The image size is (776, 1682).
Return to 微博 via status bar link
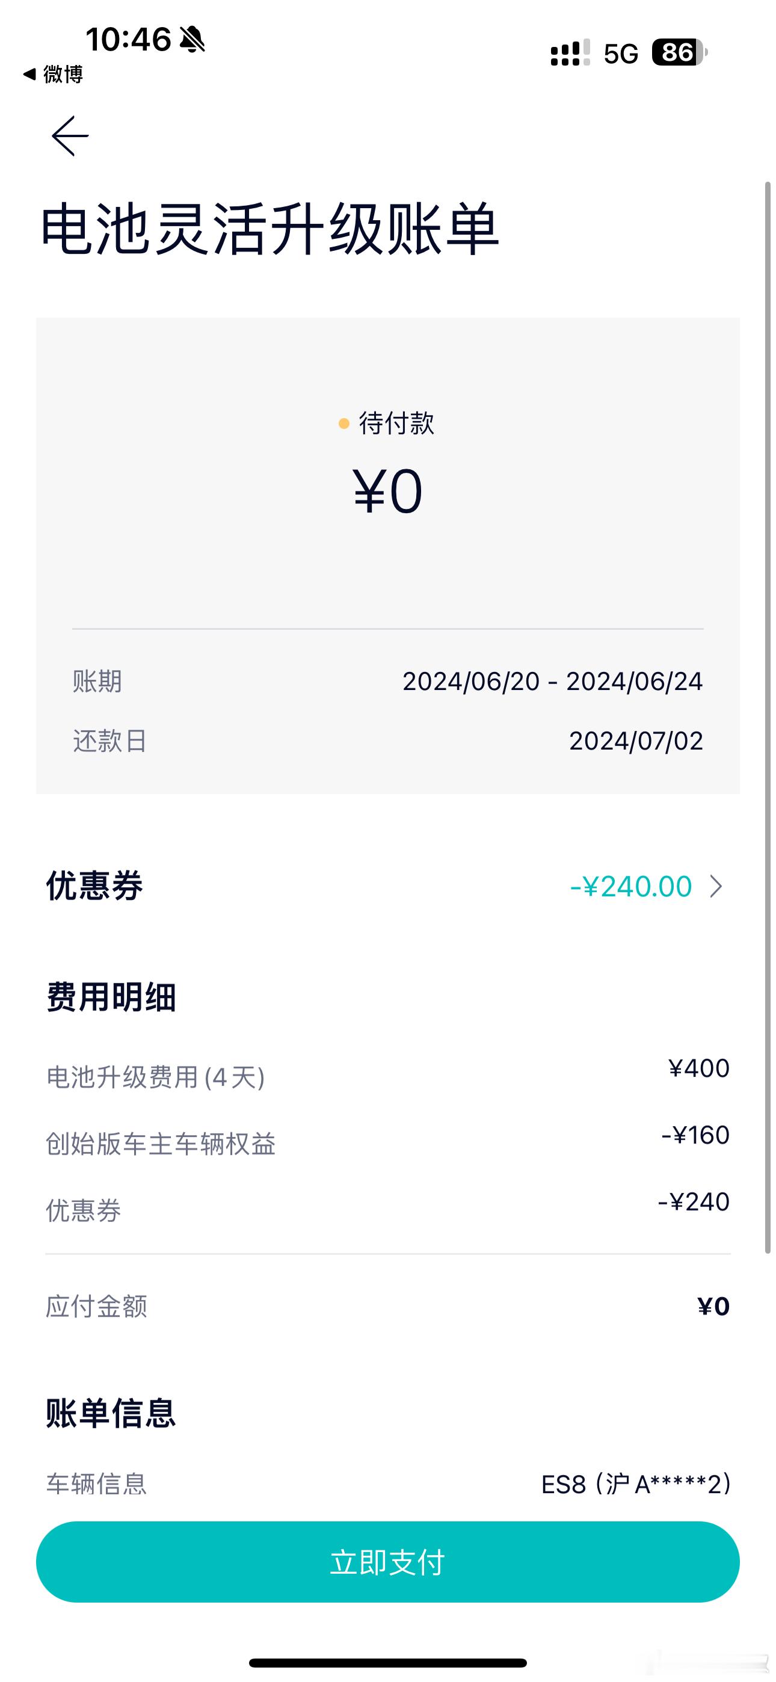tap(53, 75)
